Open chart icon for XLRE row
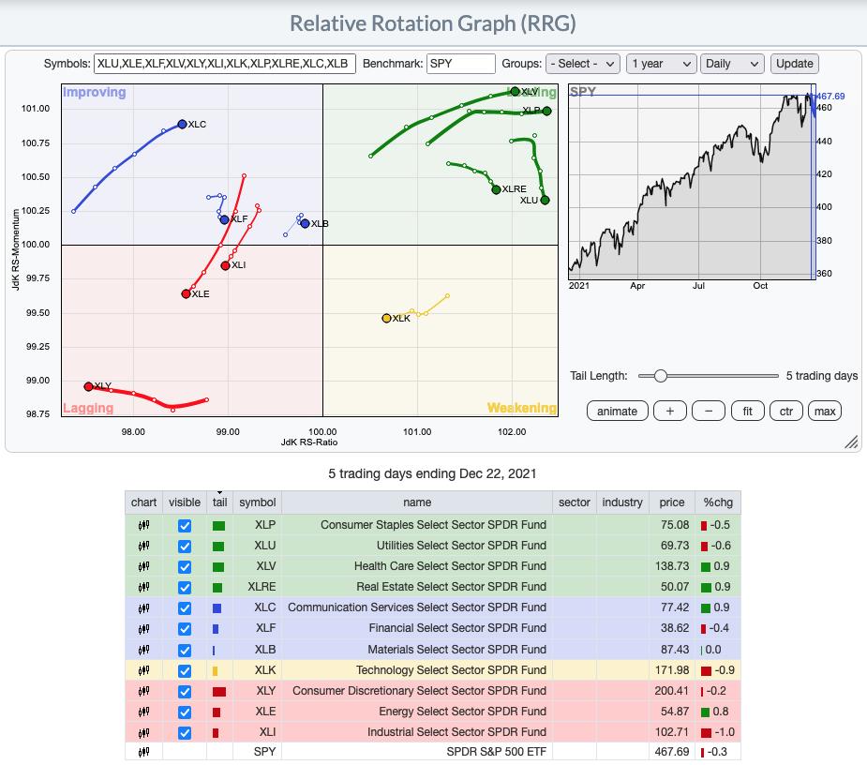The image size is (867, 765). click(x=143, y=587)
